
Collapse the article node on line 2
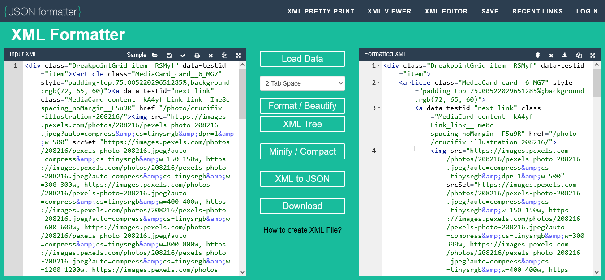[x=379, y=83]
